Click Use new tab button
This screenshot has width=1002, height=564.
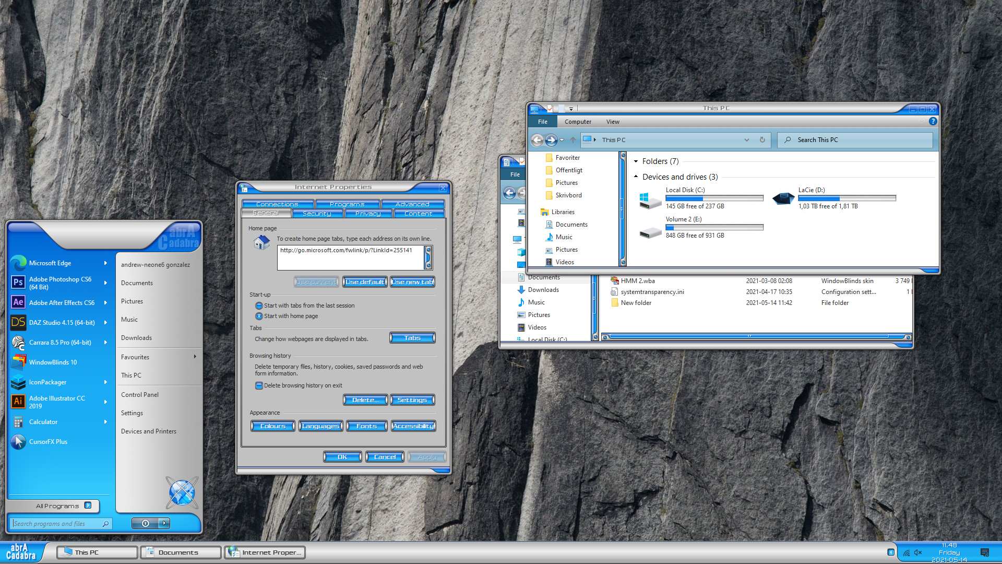coord(413,282)
